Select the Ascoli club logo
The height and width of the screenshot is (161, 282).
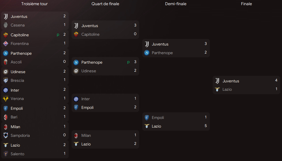pyautogui.click(x=5, y=62)
